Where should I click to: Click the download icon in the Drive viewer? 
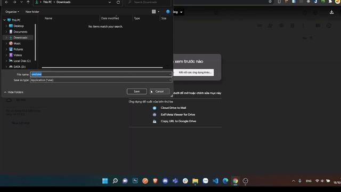coord(331,12)
